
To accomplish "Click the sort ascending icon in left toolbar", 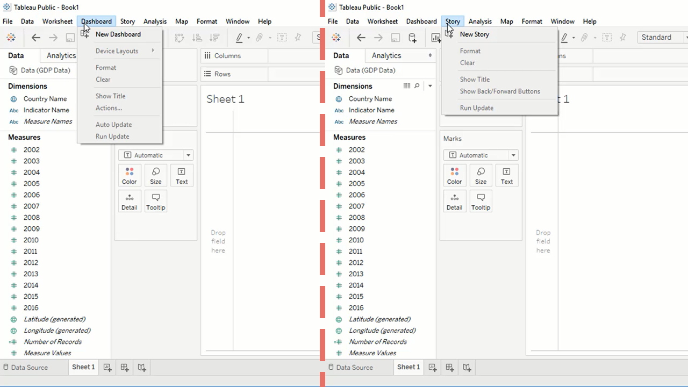I will pyautogui.click(x=197, y=38).
